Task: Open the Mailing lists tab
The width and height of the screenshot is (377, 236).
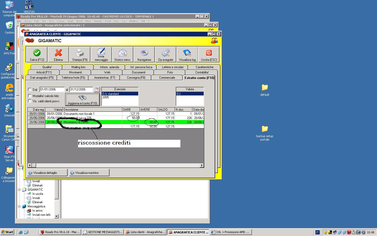Action: (x=78, y=67)
